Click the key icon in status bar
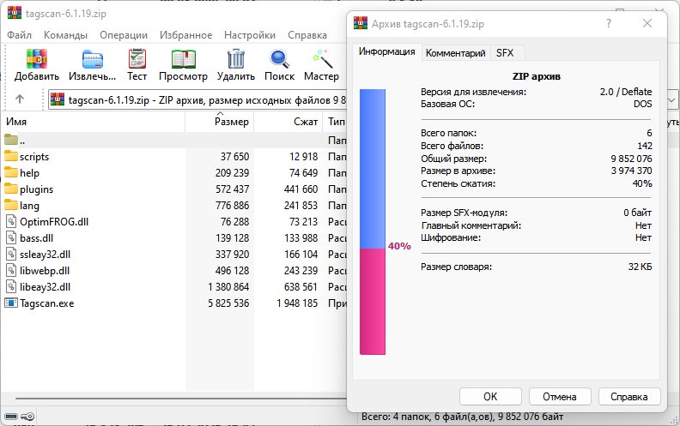The width and height of the screenshot is (680, 426). (x=27, y=417)
